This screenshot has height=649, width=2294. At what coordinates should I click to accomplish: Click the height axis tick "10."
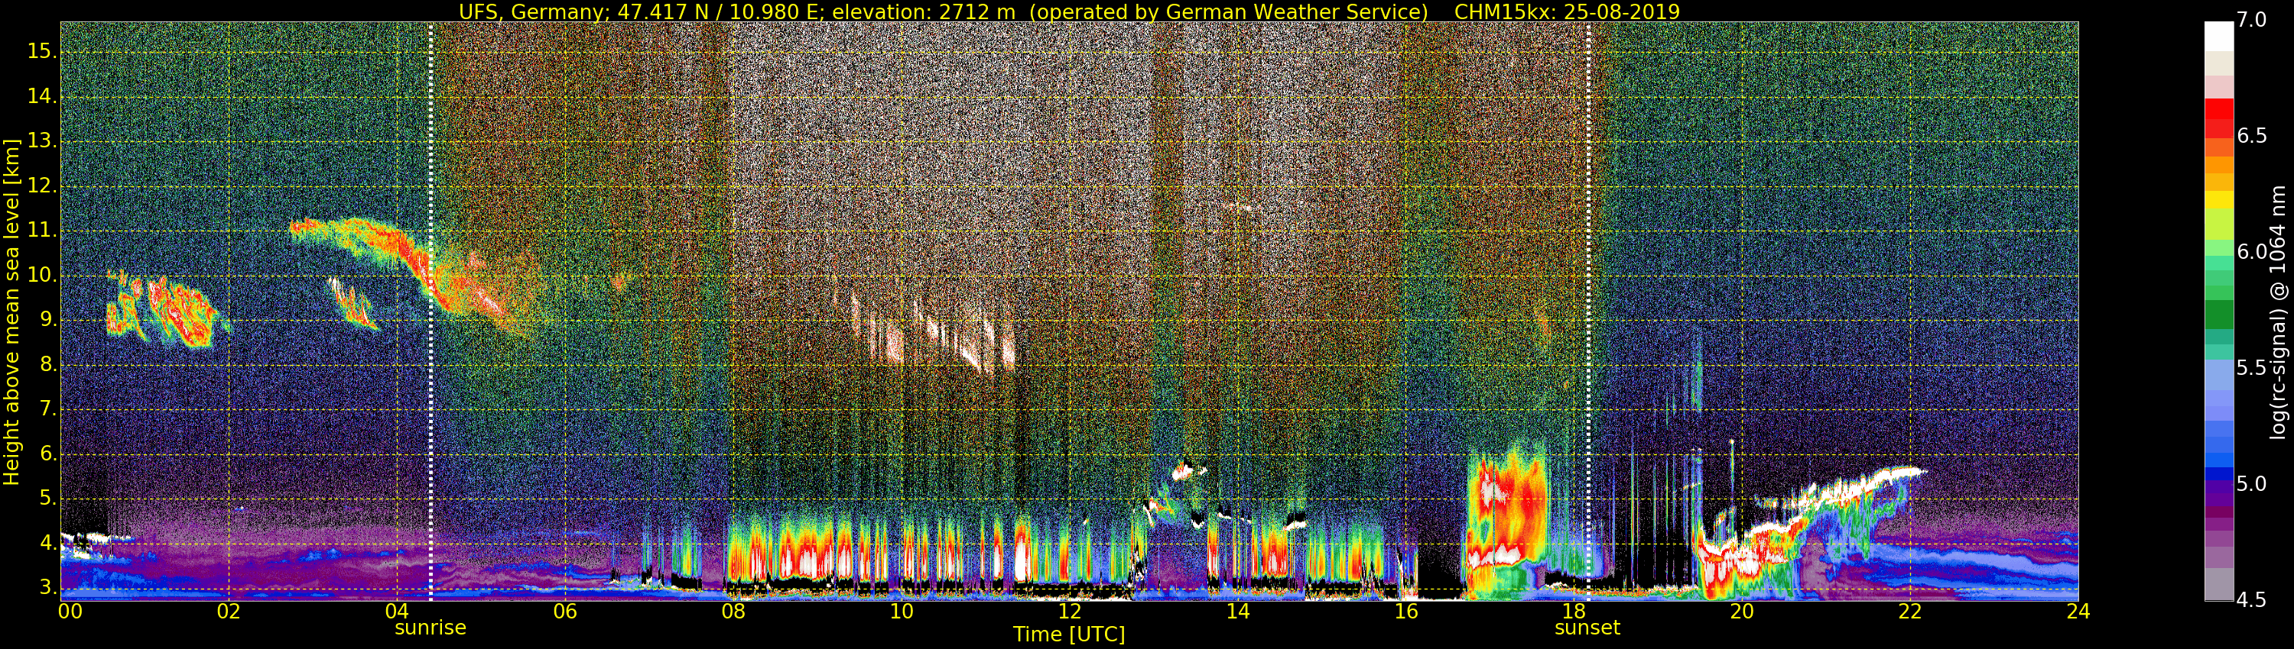click(x=41, y=276)
